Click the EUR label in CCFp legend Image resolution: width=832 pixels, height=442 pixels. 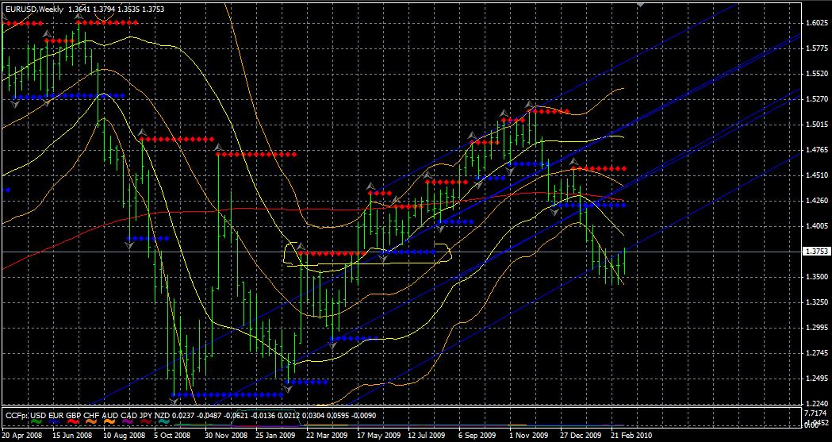tap(57, 416)
